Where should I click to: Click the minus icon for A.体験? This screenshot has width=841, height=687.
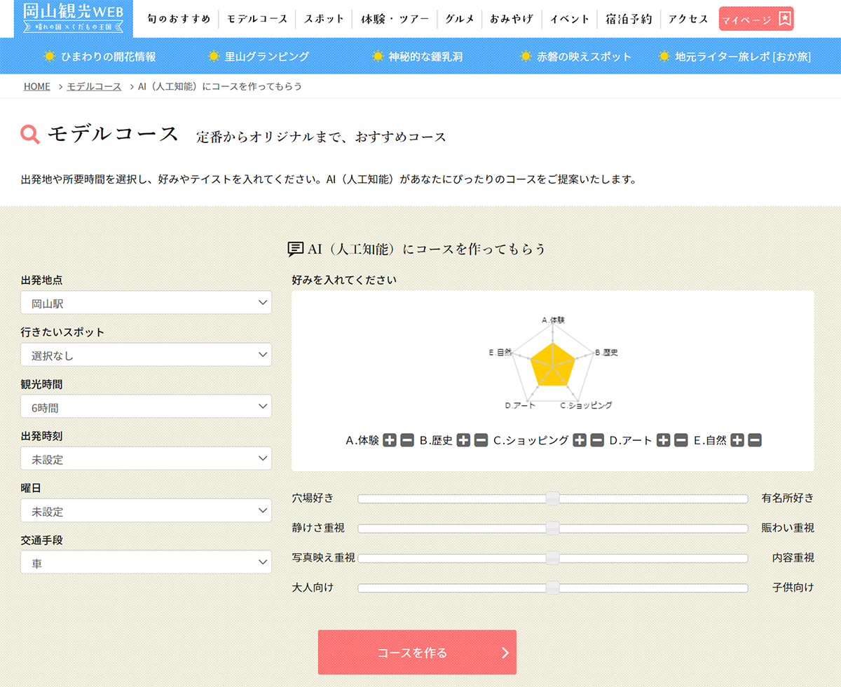tap(407, 440)
